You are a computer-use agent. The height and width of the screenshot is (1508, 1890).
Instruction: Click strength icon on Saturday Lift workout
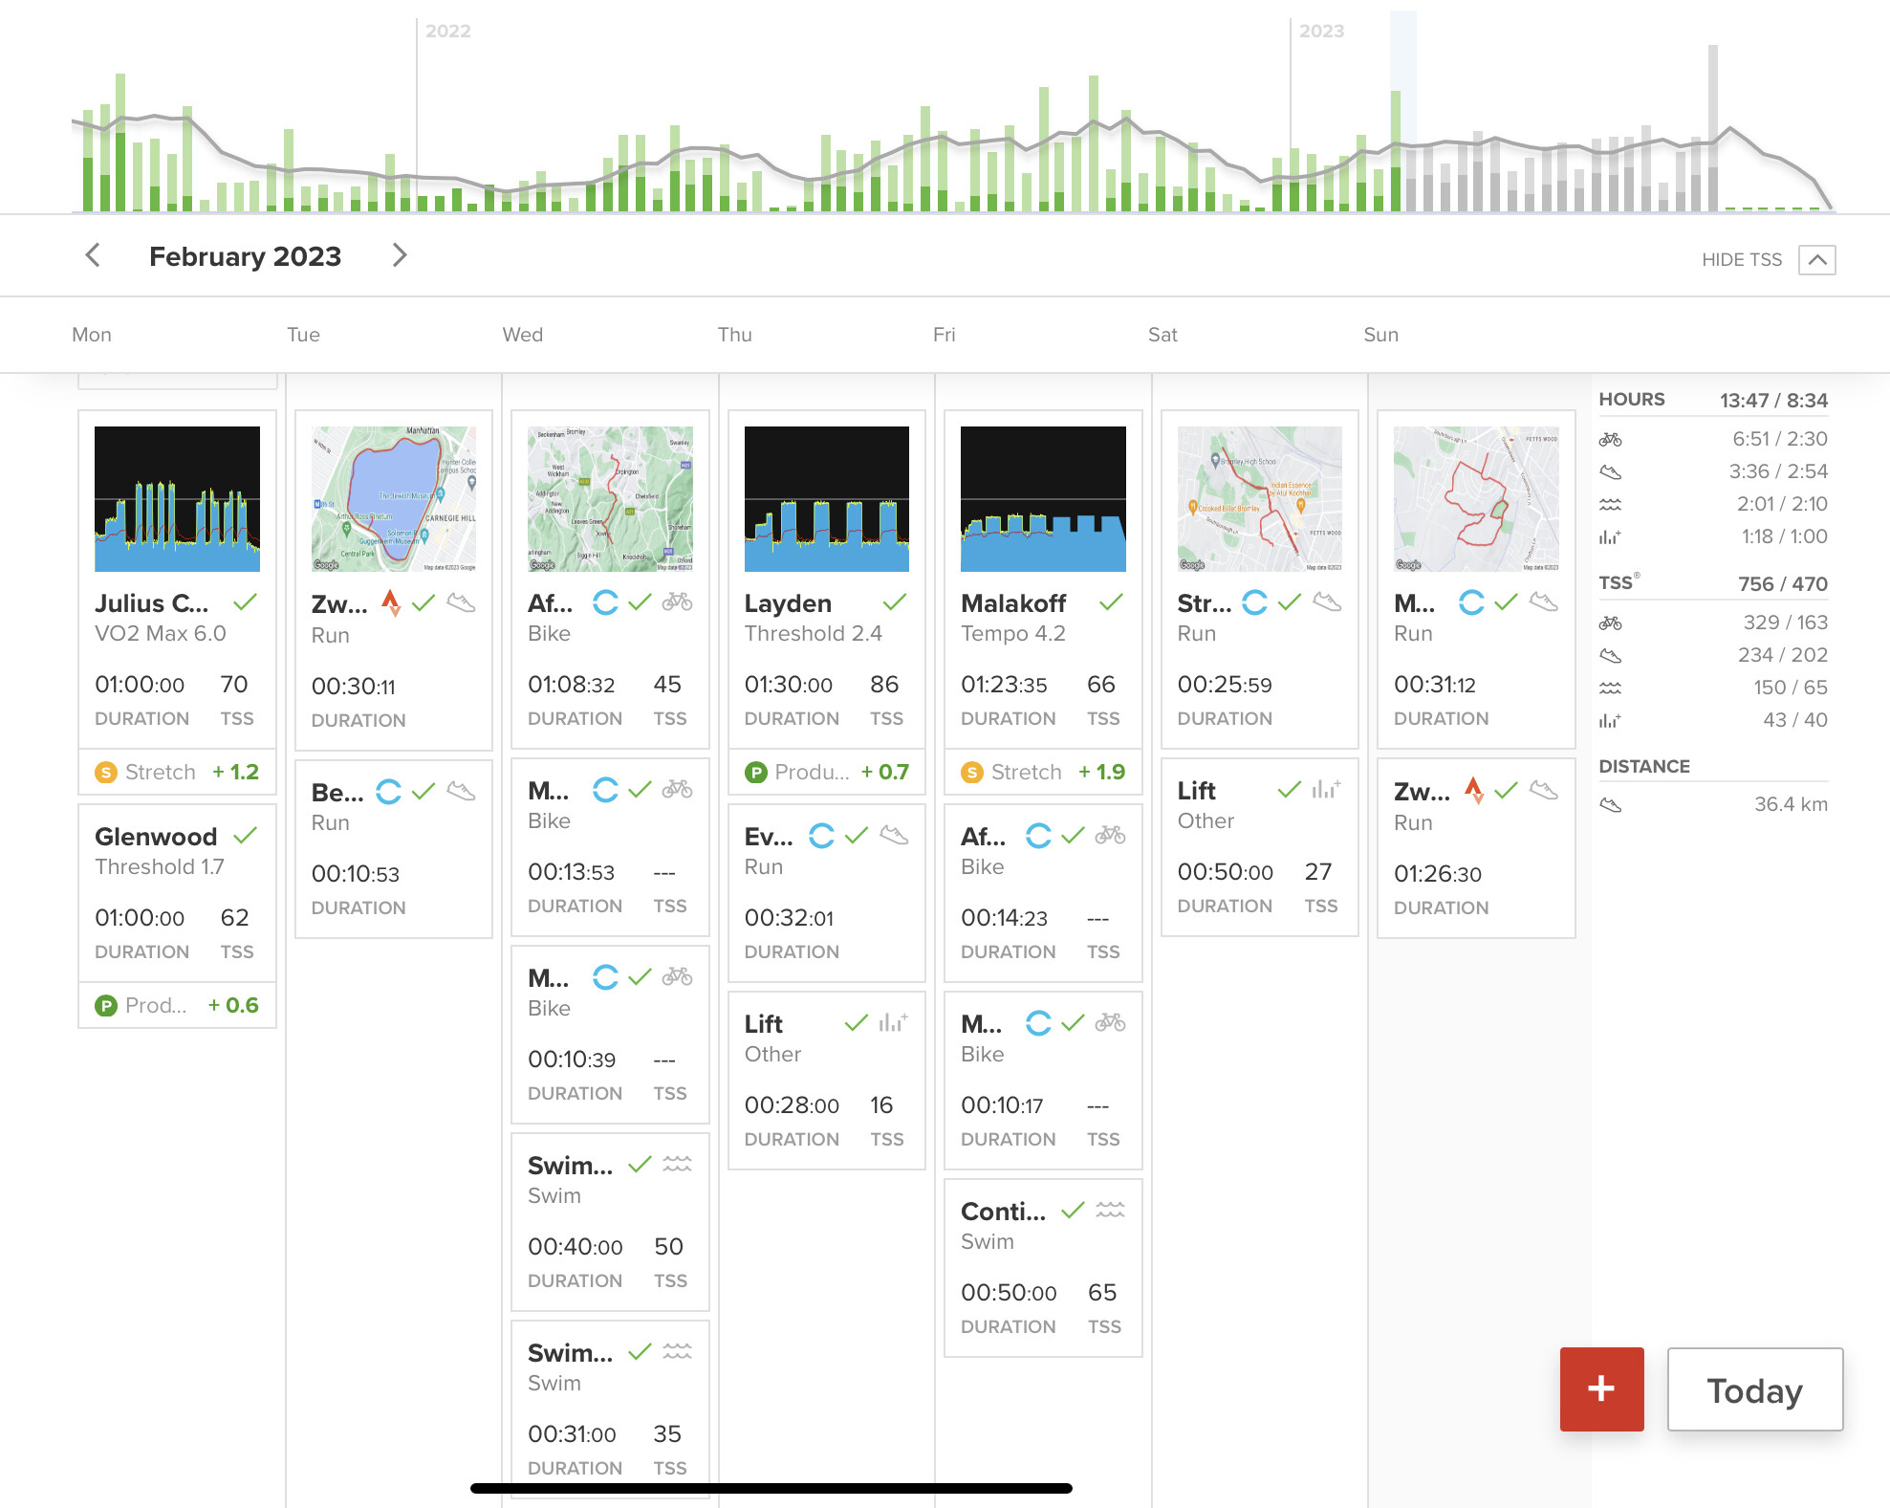1326,789
